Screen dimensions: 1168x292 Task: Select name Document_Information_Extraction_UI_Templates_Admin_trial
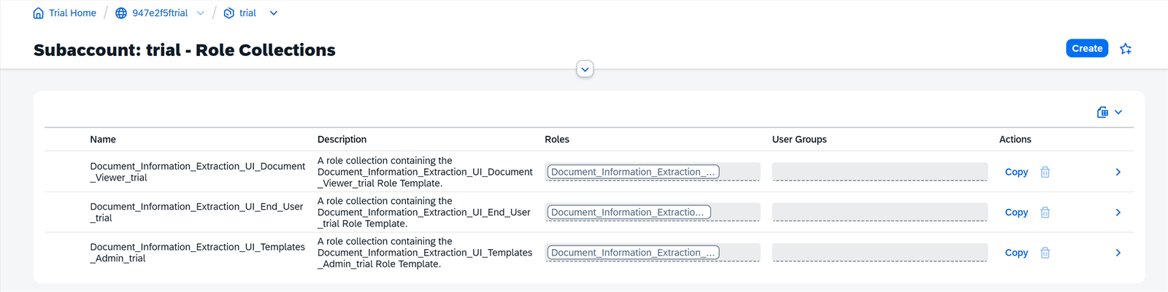(x=198, y=253)
